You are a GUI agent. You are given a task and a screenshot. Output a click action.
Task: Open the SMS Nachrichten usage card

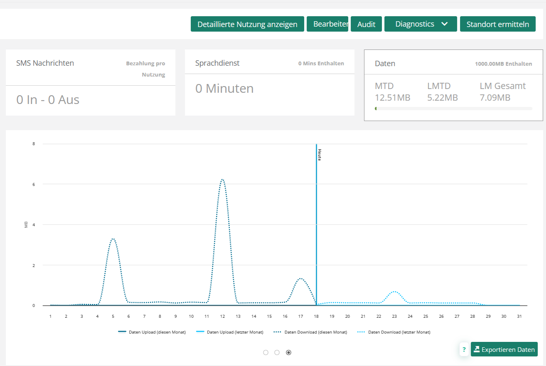click(x=91, y=82)
